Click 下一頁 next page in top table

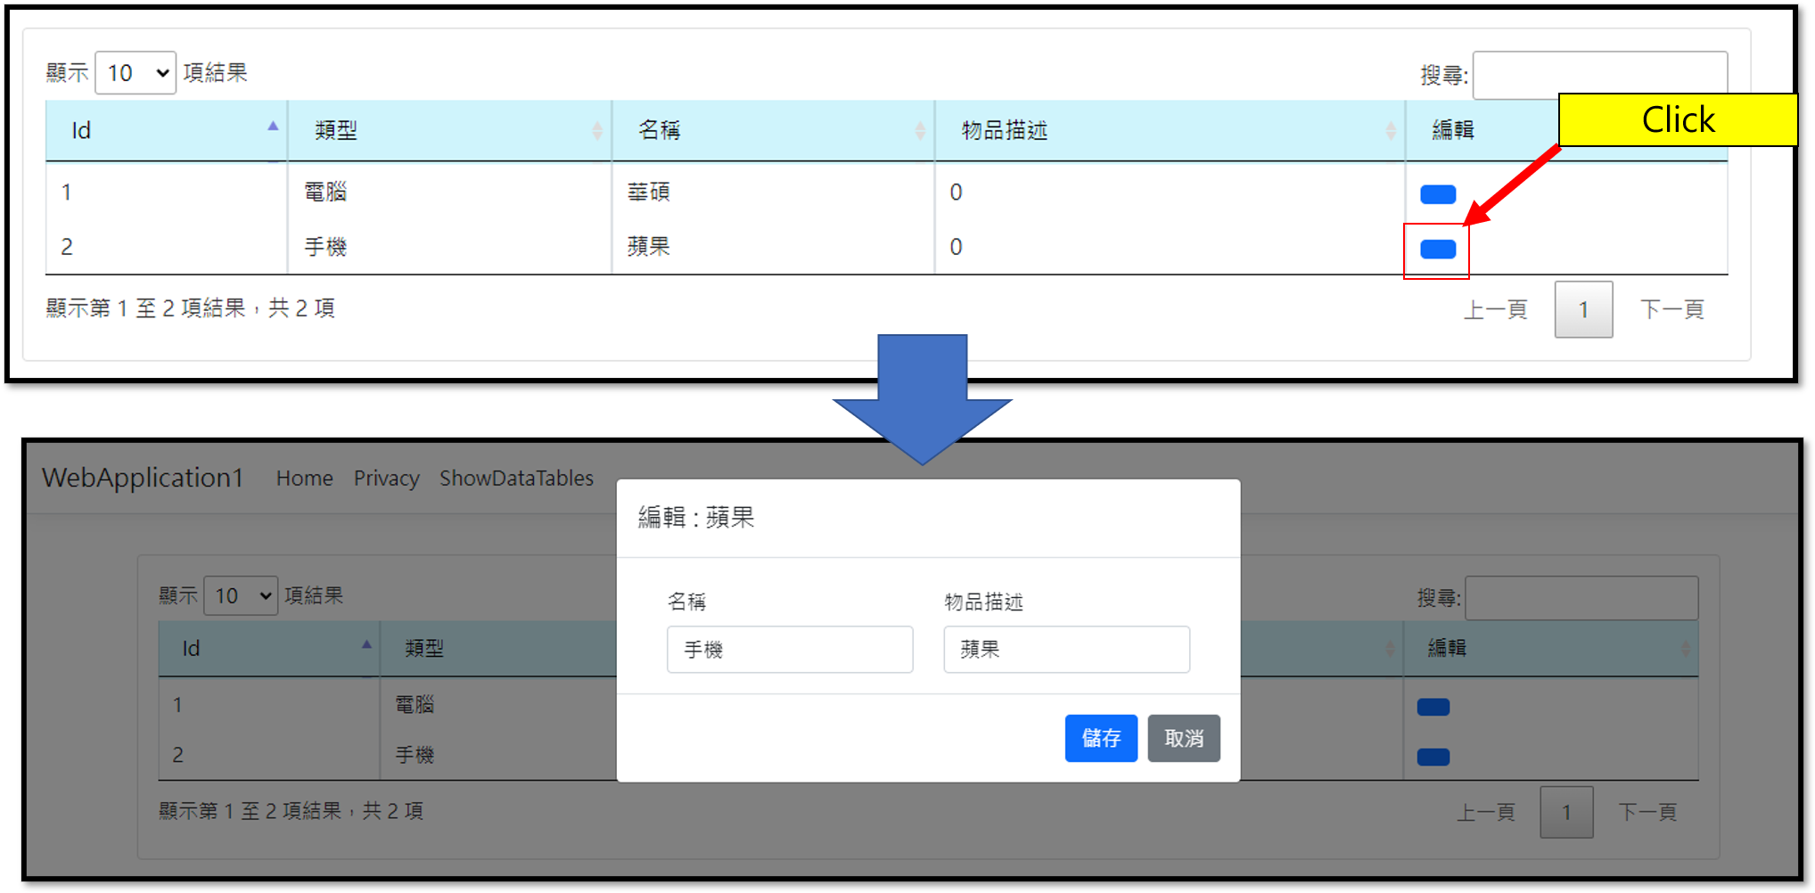point(1671,310)
